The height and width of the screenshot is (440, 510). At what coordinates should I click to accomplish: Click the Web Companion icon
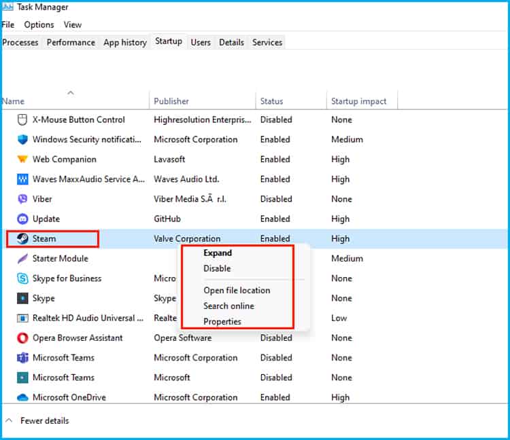[x=22, y=159]
